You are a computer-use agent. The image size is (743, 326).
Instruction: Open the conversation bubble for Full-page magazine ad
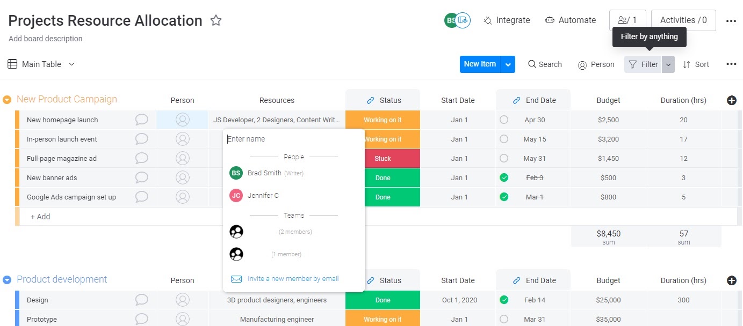tap(142, 159)
